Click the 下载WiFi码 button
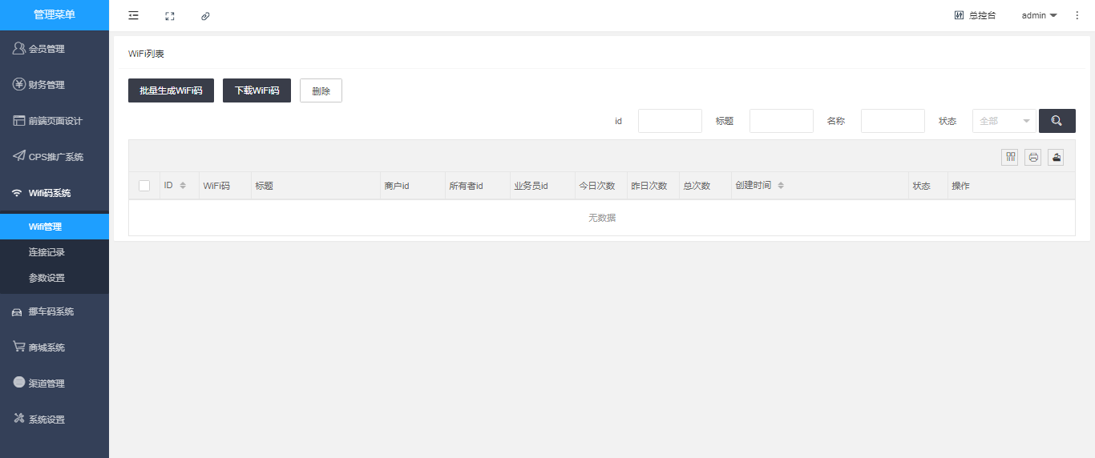Screen dimensions: 1095x458 pos(257,90)
